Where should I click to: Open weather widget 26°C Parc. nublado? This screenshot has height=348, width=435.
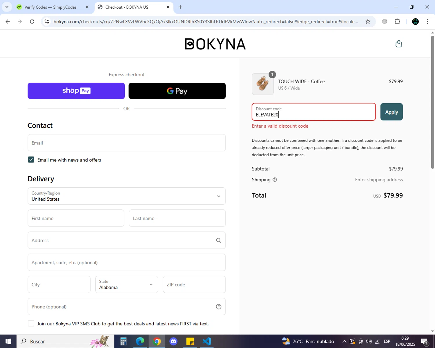[308, 341]
